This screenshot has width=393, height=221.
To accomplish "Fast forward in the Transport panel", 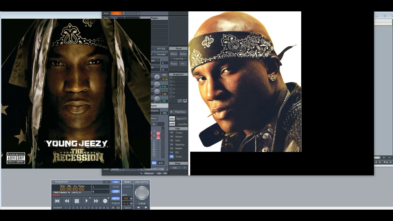I will click(96, 201).
